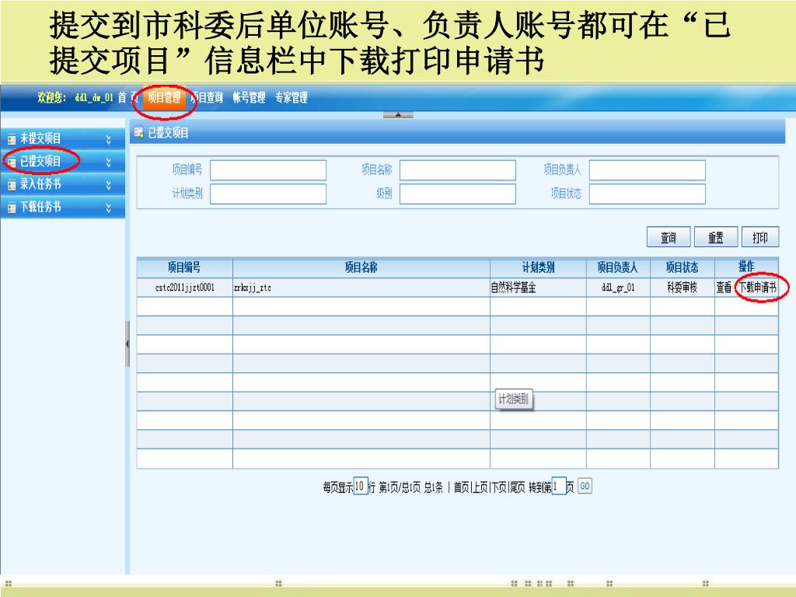Expand the 下载任务书 chevron

108,208
